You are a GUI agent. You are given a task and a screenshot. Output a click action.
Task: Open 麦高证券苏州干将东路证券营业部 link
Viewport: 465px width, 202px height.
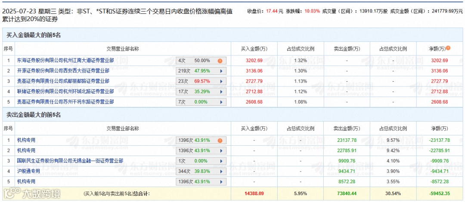(65, 101)
